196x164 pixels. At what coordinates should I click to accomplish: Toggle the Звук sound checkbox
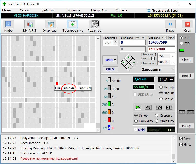pyautogui.click(x=181, y=139)
